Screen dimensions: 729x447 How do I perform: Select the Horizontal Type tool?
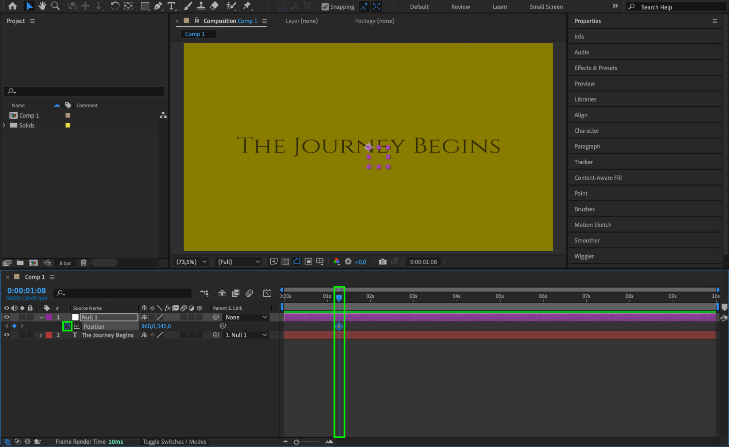tap(171, 6)
